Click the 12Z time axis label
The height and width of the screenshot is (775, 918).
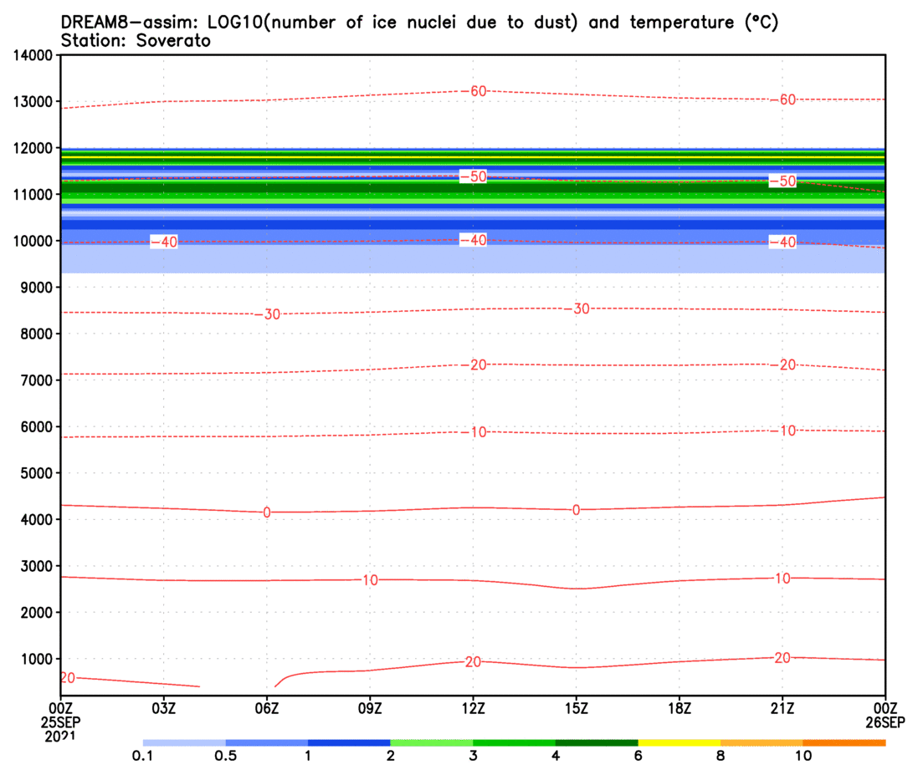click(x=473, y=709)
